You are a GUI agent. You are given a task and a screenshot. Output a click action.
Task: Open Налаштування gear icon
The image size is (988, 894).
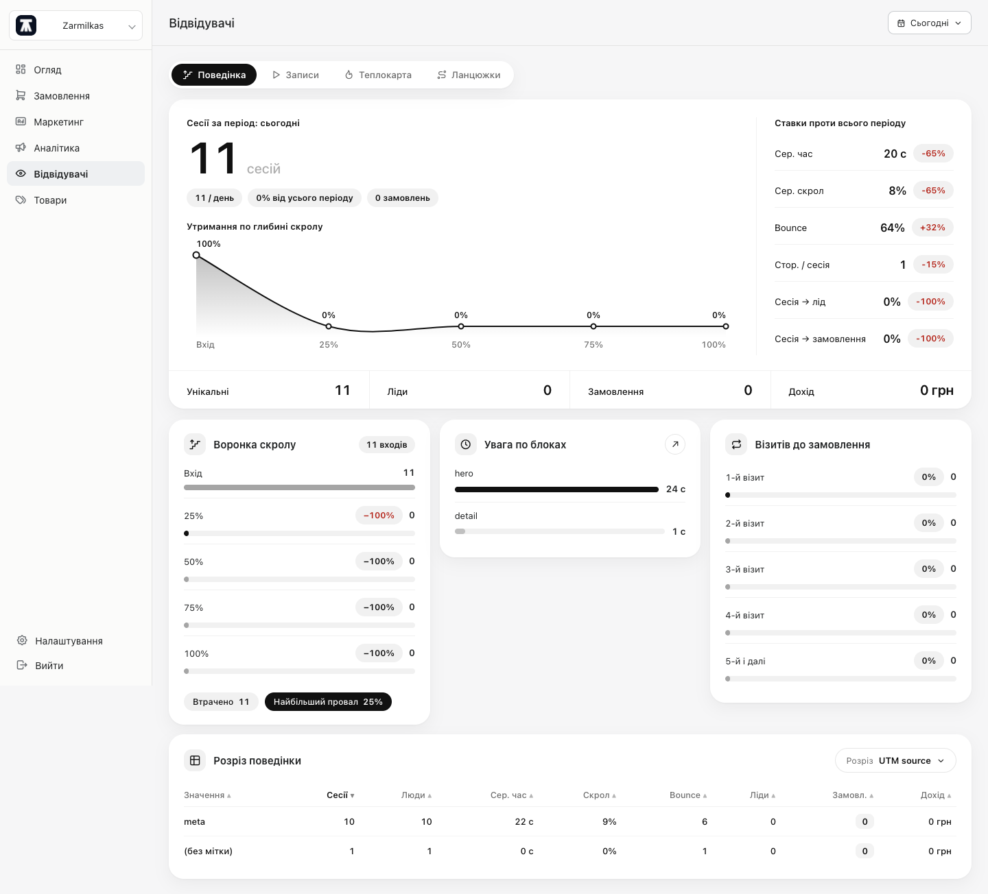point(22,640)
